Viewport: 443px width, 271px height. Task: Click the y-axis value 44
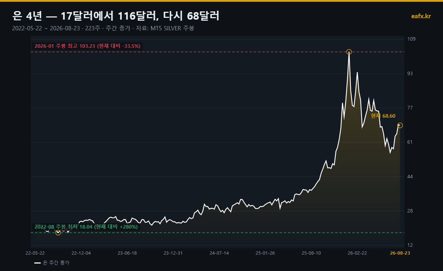pyautogui.click(x=410, y=177)
